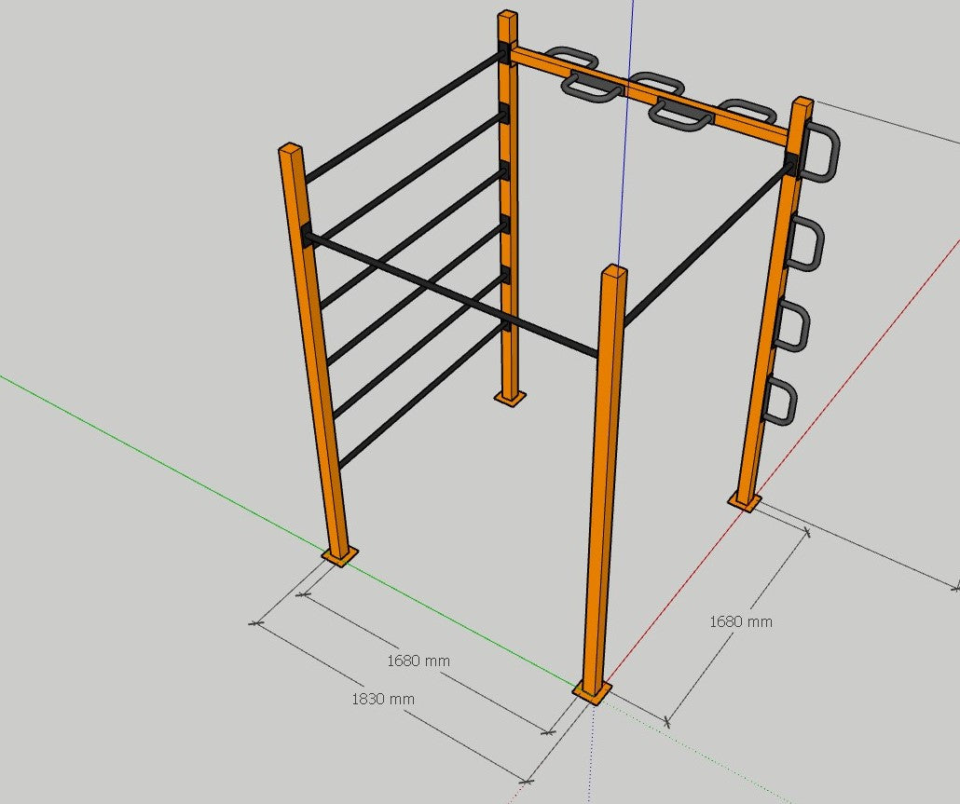Screen dimensions: 960x804
Task: Select the base plate of the front post
Action: 592,692
